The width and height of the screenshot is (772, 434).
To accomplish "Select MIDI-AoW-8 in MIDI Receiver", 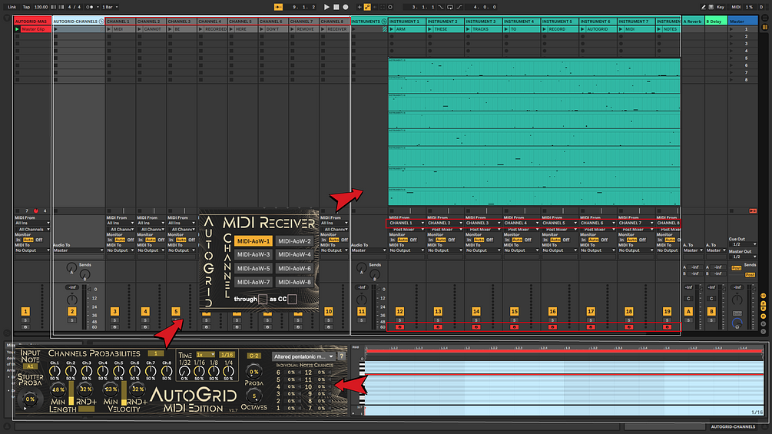I will coord(294,282).
